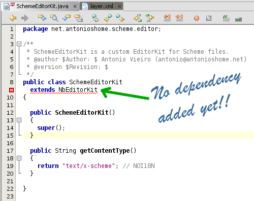The image size is (254, 201).
Task: Click the Forward navigation arrow icon
Action: point(25,18)
